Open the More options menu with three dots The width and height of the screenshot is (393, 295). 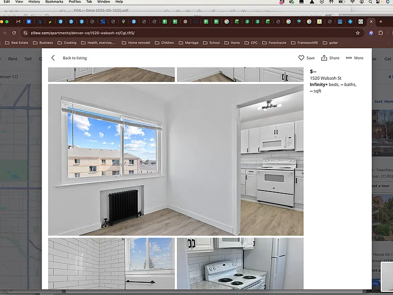(x=355, y=58)
